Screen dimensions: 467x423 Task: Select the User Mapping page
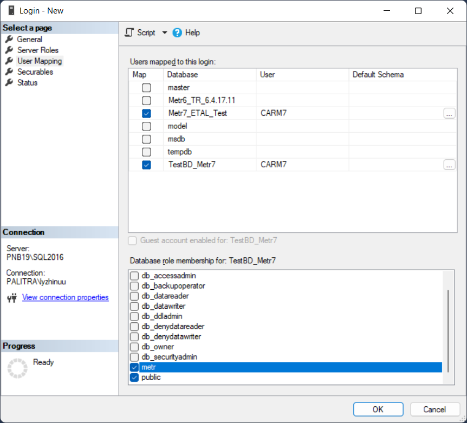click(40, 61)
